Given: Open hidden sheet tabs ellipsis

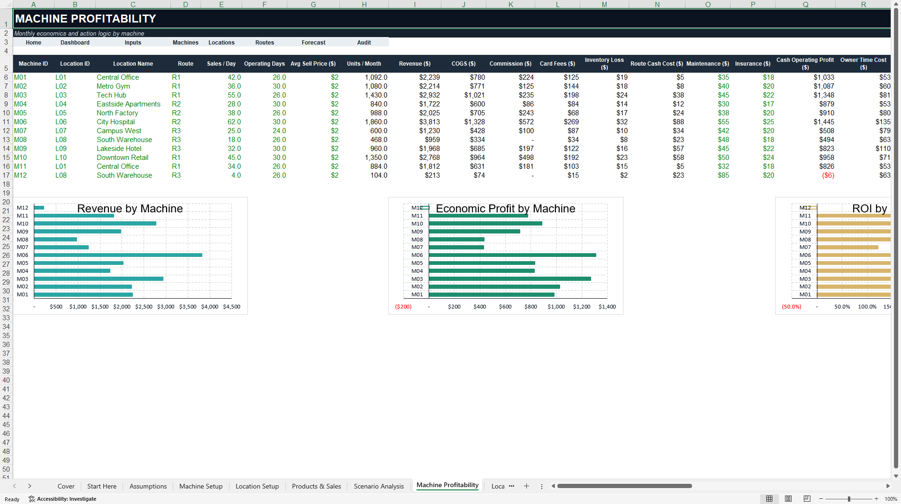Looking at the screenshot, I should [x=511, y=486].
